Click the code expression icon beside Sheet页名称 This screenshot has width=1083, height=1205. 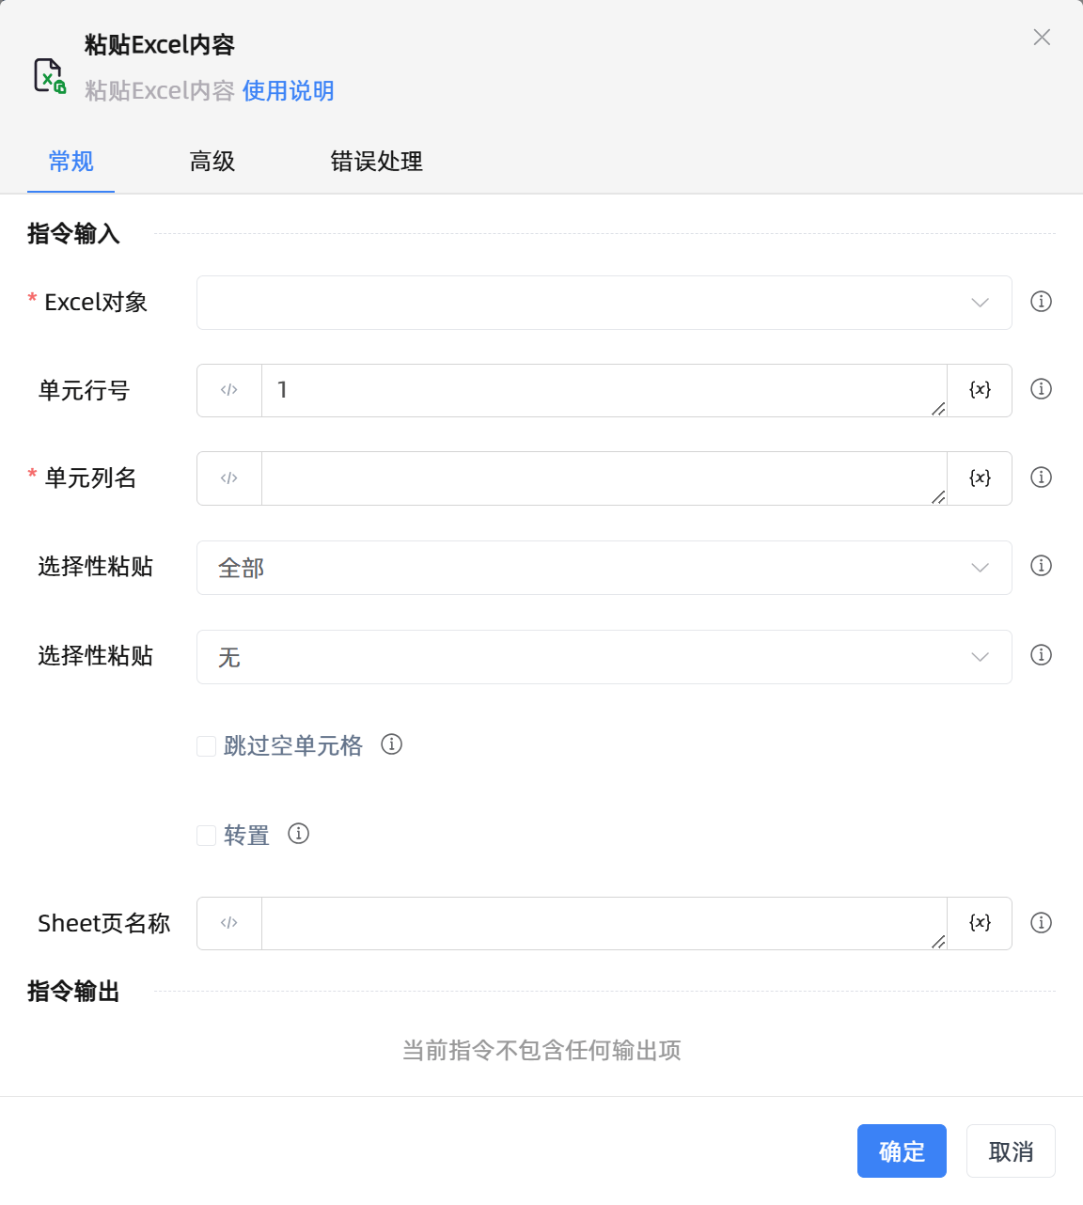(x=228, y=923)
